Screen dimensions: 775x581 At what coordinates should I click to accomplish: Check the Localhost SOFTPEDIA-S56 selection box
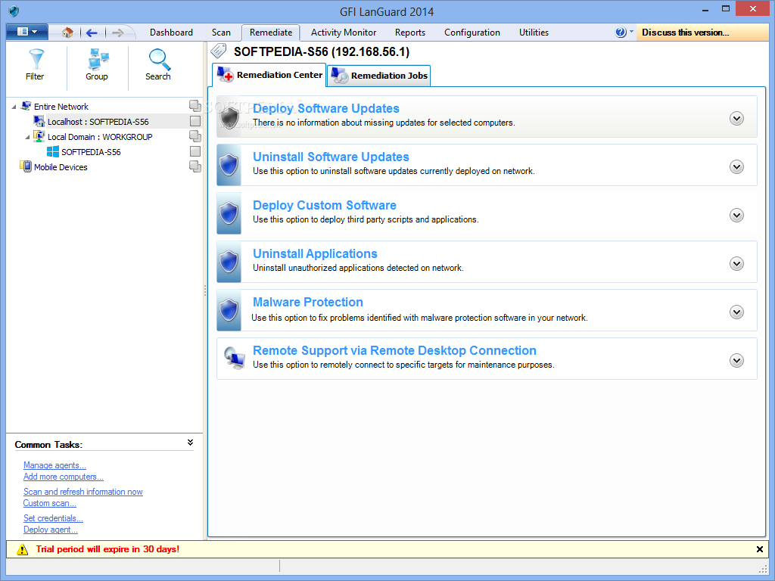[x=195, y=121]
